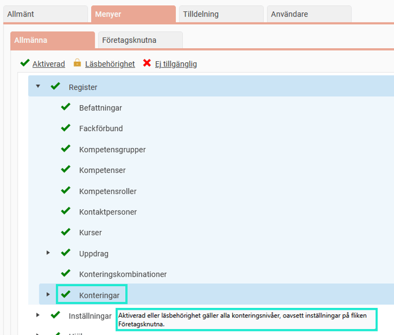394x335 pixels.
Task: Select the Konteringar tree item label
Action: coord(99,295)
